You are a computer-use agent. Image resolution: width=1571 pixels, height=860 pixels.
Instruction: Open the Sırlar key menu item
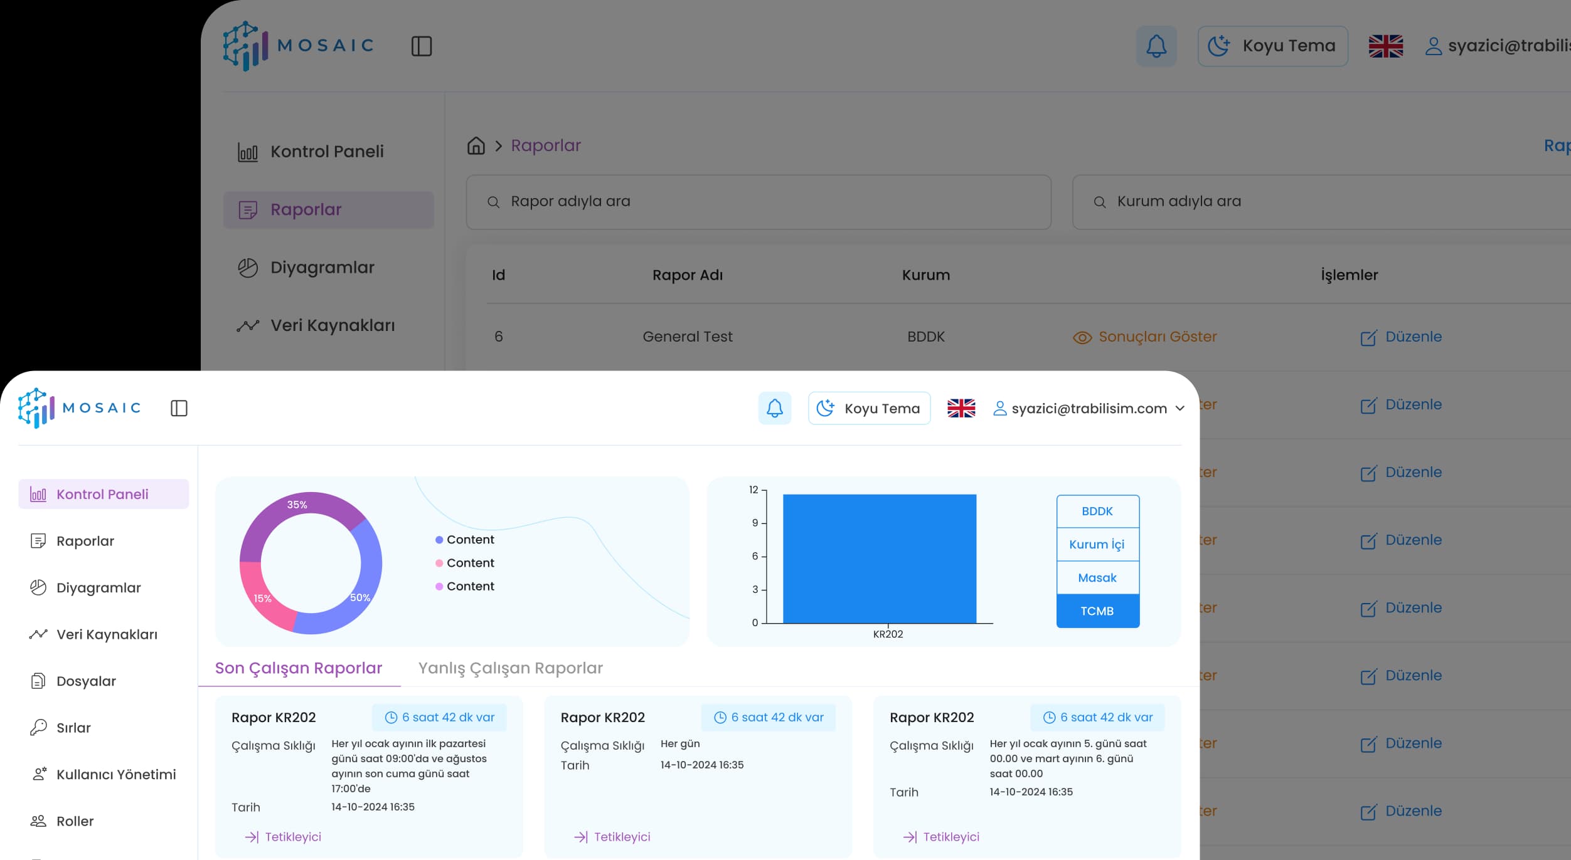[x=73, y=728]
